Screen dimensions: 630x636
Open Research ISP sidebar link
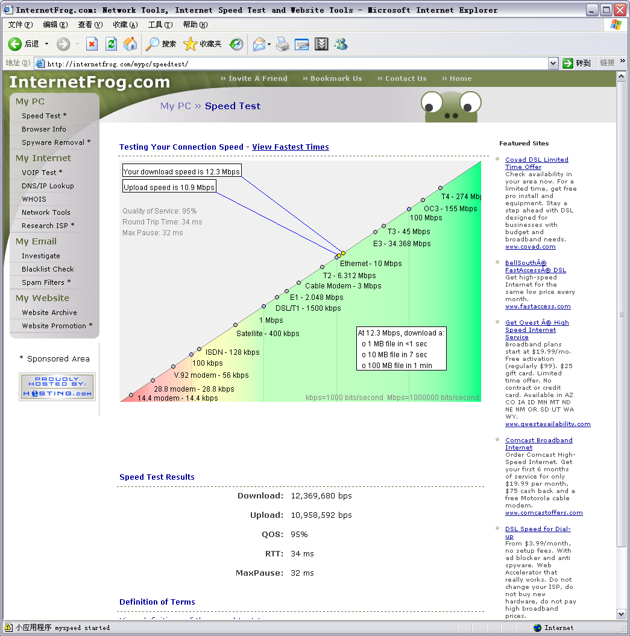pos(48,226)
